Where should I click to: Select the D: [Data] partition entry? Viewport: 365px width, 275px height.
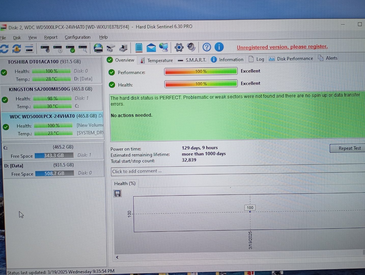pyautogui.click(x=54, y=169)
